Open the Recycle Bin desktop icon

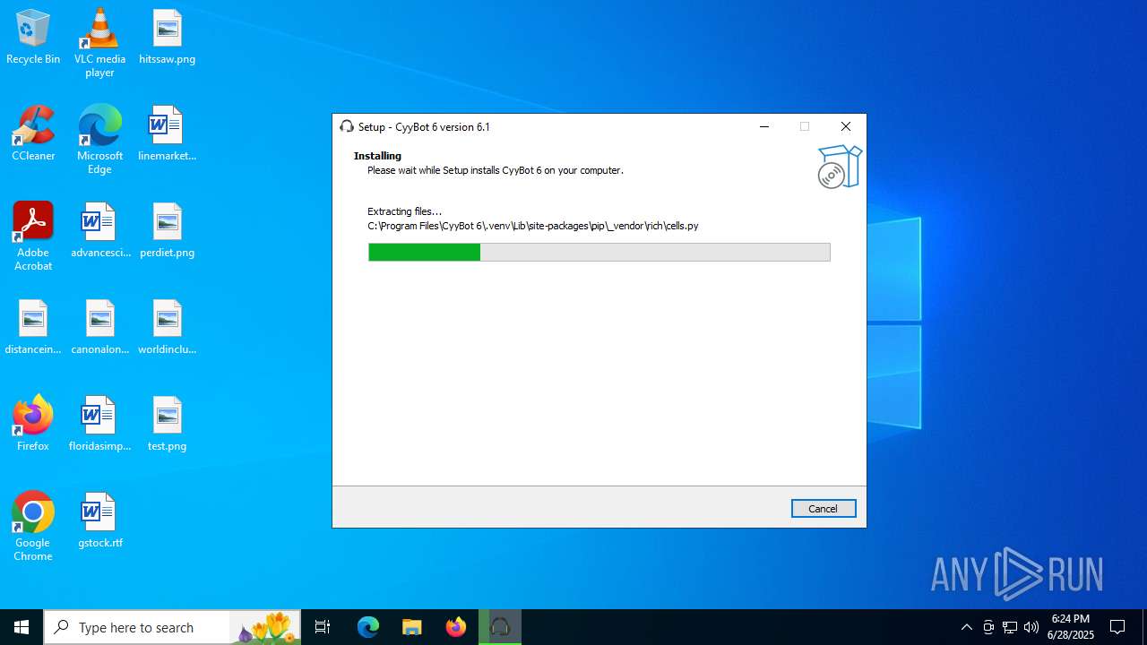click(33, 38)
